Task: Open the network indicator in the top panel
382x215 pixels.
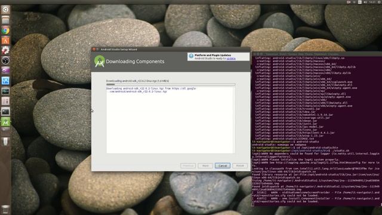Action: tap(354, 2)
